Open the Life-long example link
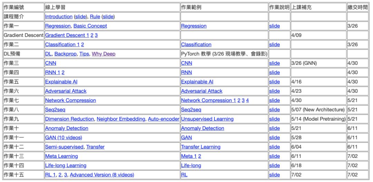 (x=191, y=165)
